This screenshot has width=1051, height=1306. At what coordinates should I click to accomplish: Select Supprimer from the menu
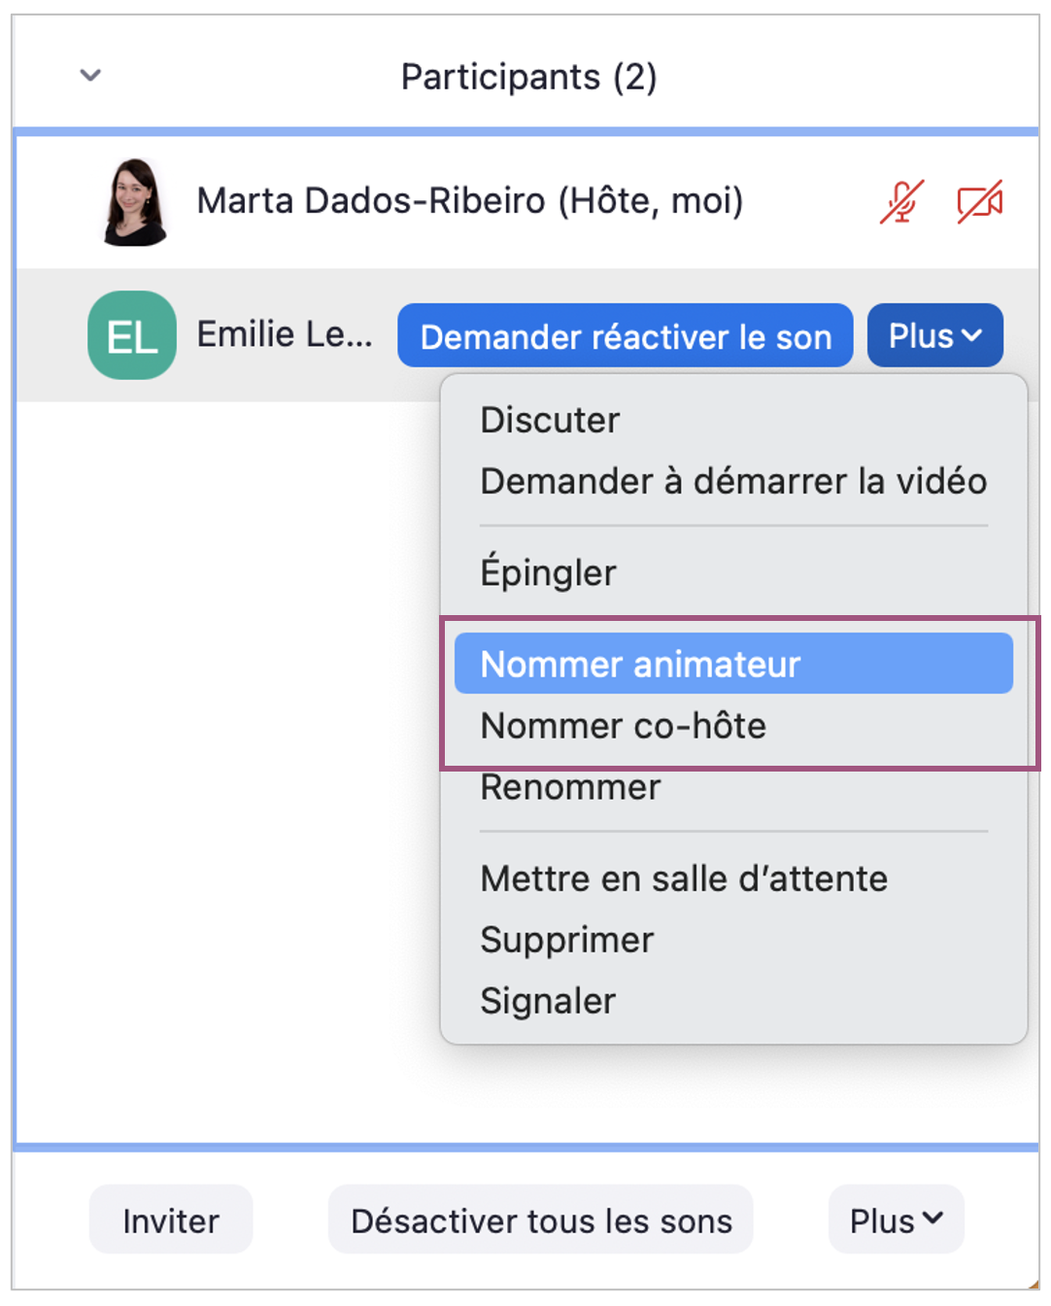[x=567, y=940]
